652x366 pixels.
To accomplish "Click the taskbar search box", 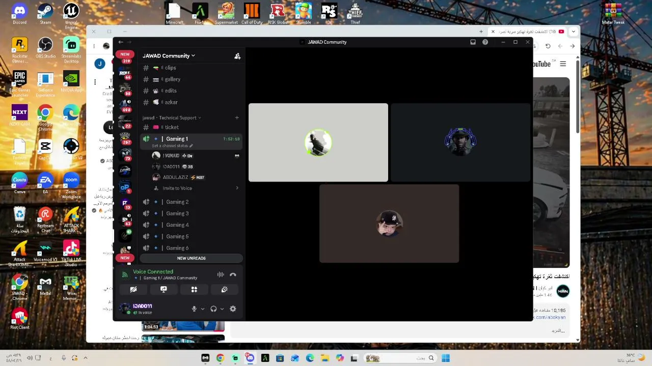I will pyautogui.click(x=399, y=358).
